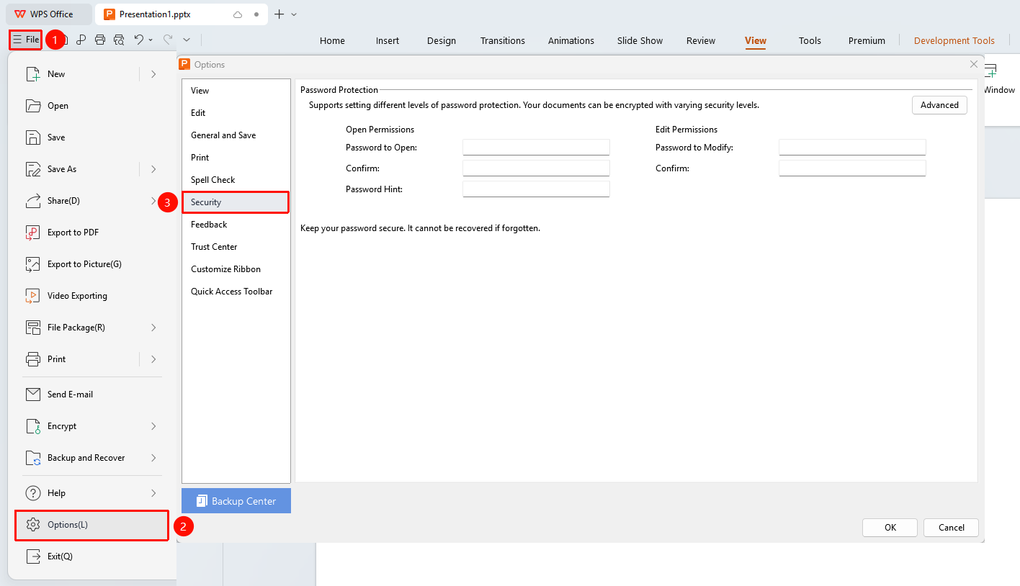Expand the Encrypt submenu arrow
The image size is (1020, 586).
tap(153, 426)
